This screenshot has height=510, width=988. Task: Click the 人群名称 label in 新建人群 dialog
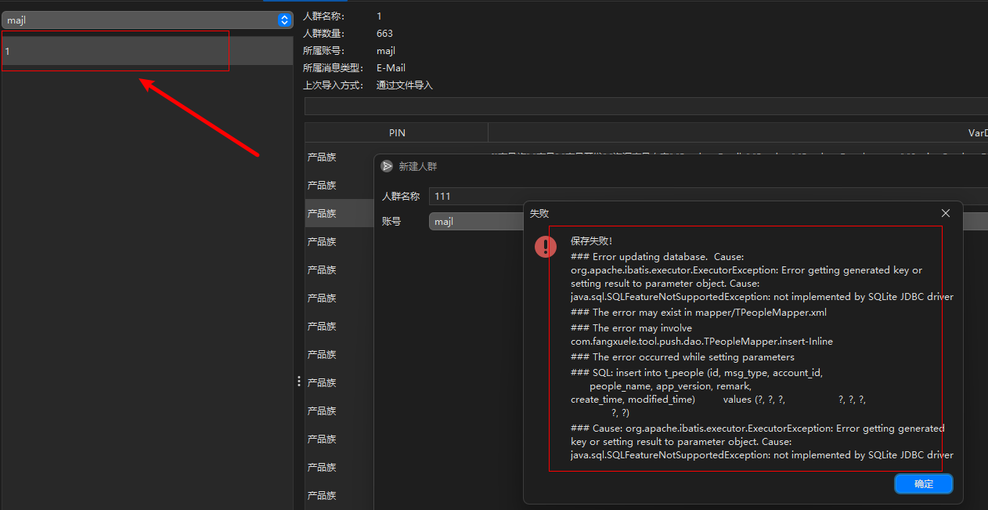click(x=401, y=197)
